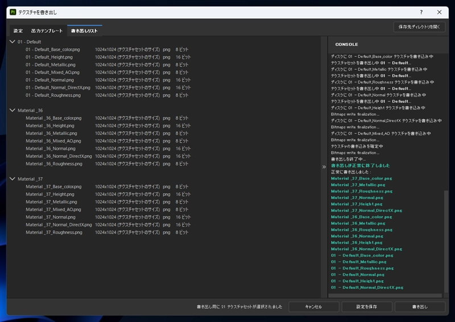The height and width of the screenshot is (322, 455).
Task: Click the 正常に書き出しました console line
Action: [351, 172]
